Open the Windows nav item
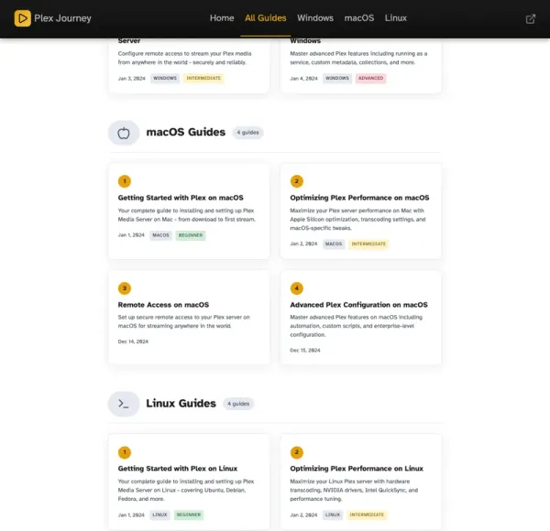 point(315,18)
